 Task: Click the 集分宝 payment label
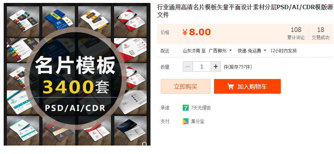pyautogui.click(x=198, y=122)
